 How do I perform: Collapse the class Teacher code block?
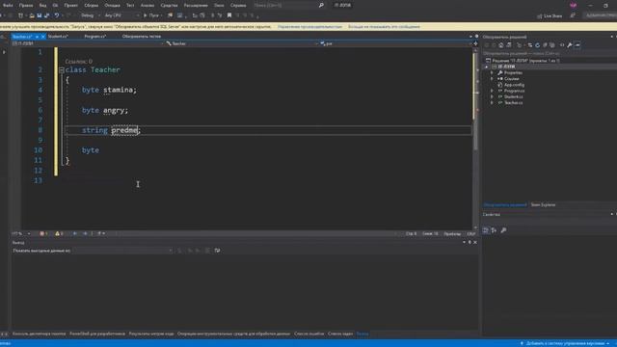click(x=62, y=70)
